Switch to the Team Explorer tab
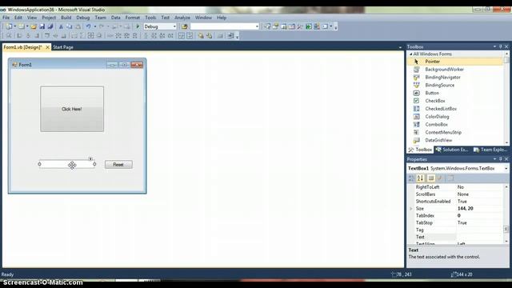This screenshot has height=288, width=512. (490, 150)
